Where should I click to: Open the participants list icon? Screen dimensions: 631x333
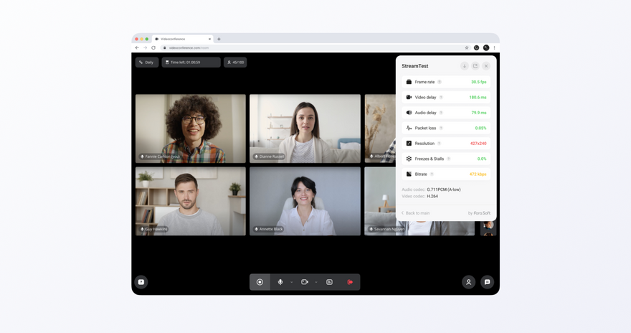point(468,282)
